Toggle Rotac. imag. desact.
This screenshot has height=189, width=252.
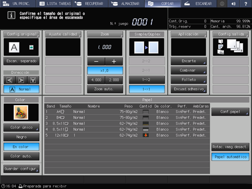(230, 147)
